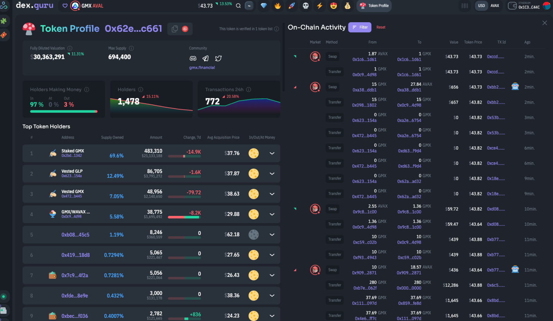Viewport: 553px width, 321px height.
Task: Expand the Vested GMX holder row
Action: pos(272,194)
